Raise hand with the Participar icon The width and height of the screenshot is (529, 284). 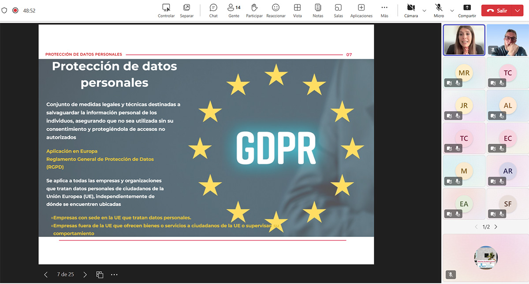click(x=254, y=11)
